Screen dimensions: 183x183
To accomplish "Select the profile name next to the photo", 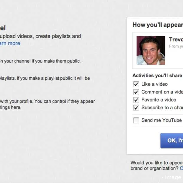I will click(x=176, y=40).
